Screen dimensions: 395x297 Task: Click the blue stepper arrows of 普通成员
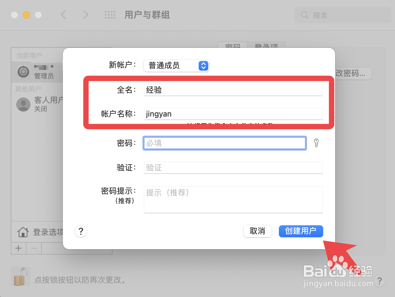tap(203, 66)
